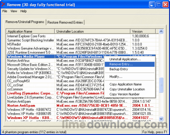Click the Remove app icon in title bar

pos(4,4)
